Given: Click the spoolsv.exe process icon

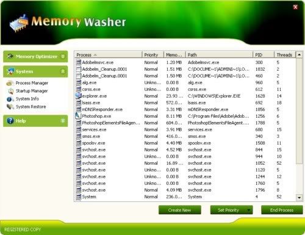Looking at the screenshot, I should 79,143.
